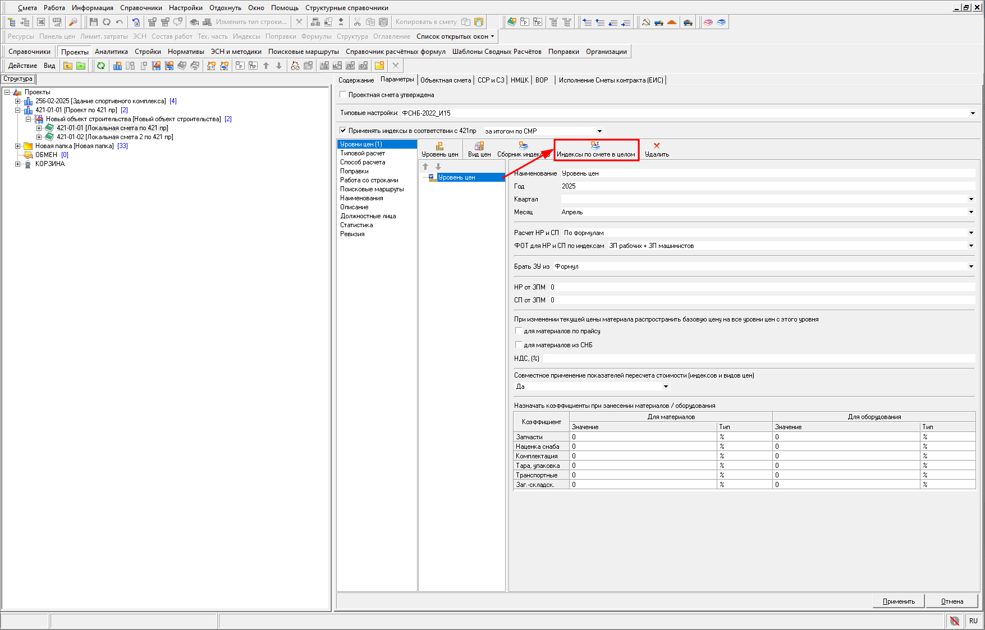
Task: Click the scissors cut icon
Action: click(x=357, y=22)
